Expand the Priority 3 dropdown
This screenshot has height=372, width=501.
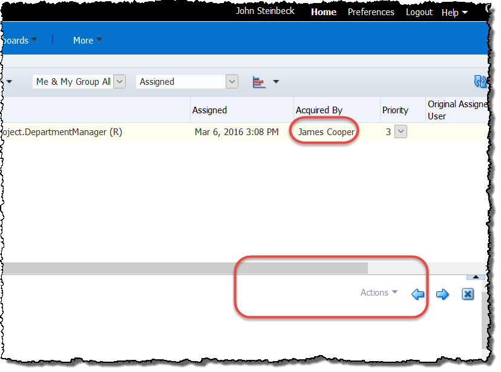click(x=401, y=131)
